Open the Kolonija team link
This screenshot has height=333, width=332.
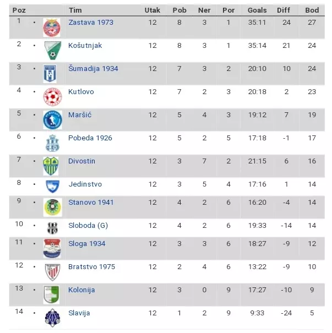[81, 290]
